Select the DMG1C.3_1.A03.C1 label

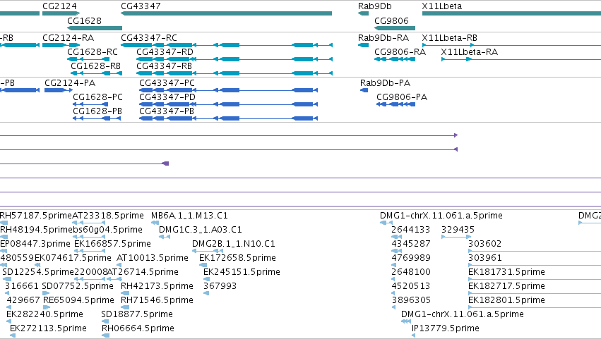[x=201, y=230]
